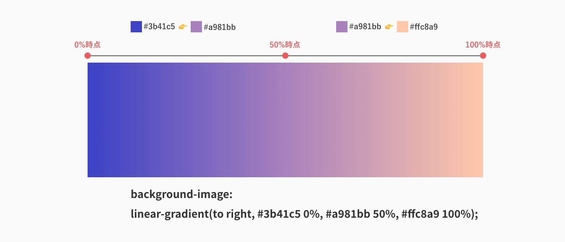Pick the purple swatch left of peach pair
This screenshot has height=242, width=565.
(x=342, y=27)
